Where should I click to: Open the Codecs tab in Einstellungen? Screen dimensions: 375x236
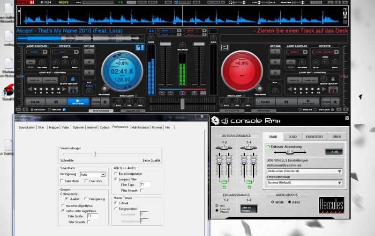[x=105, y=128]
